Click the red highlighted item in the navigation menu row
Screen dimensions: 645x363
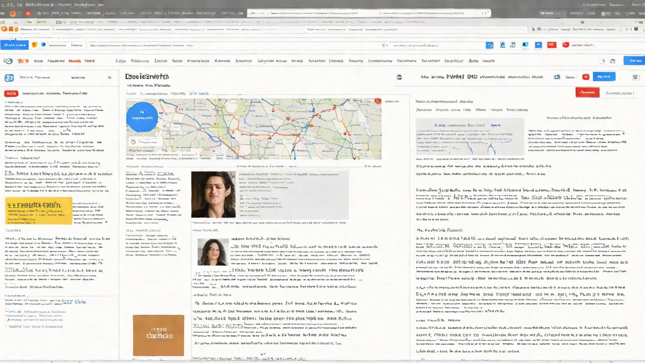75,61
